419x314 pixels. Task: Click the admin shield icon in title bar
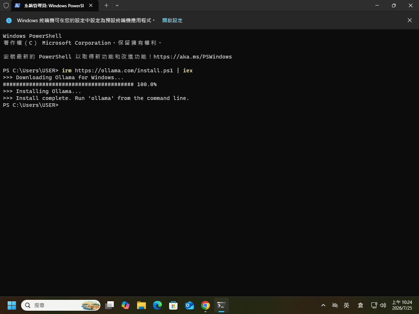coord(6,5)
